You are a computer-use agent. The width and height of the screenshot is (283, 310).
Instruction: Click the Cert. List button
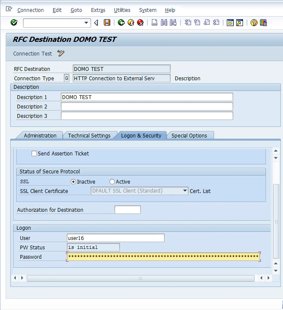point(200,191)
